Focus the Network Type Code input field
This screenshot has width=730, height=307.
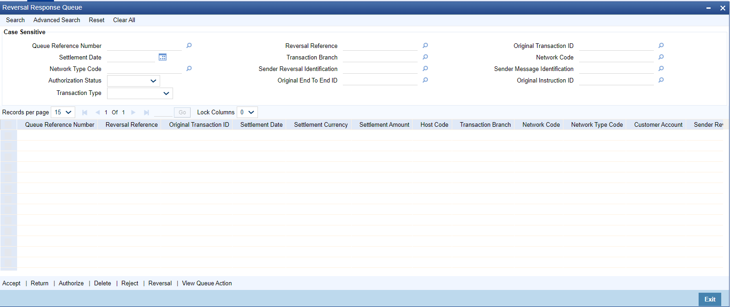click(x=144, y=69)
